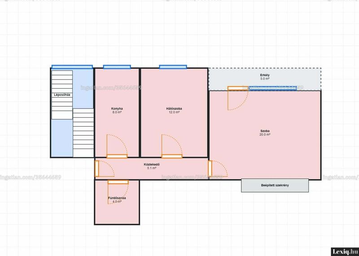Select the balcony door of Szoba
The image size is (359, 256).
click(238, 98)
